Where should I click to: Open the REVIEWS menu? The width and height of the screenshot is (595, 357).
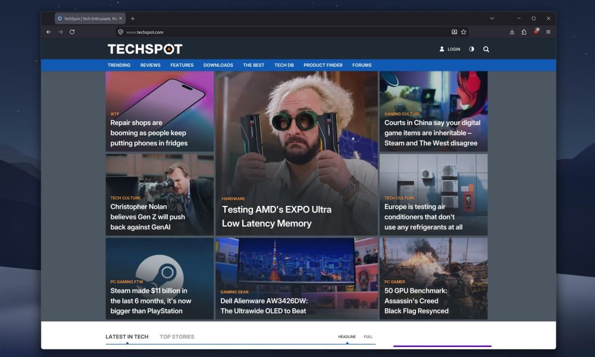click(151, 65)
